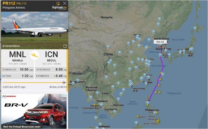Select the airport pin near Beijing

[x=138, y=36]
